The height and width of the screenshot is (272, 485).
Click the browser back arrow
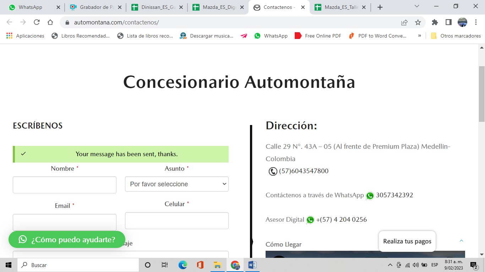pos(9,22)
